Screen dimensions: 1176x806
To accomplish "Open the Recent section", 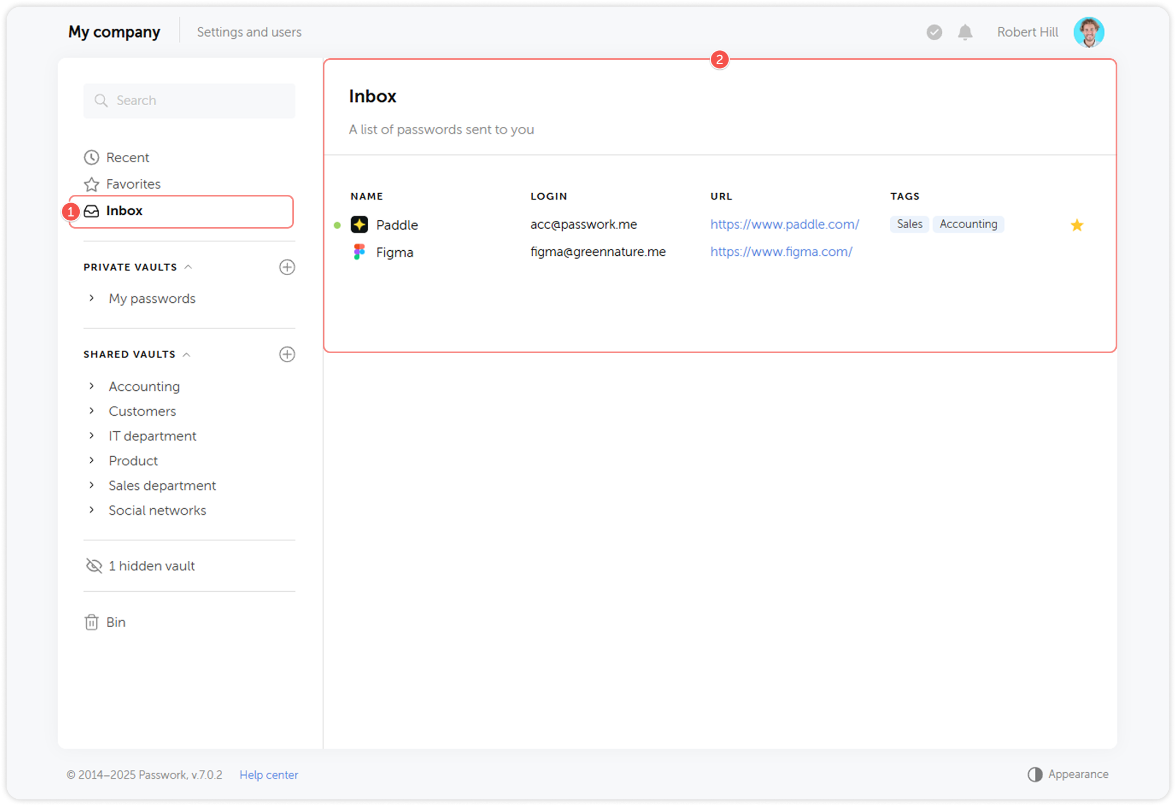I will point(127,157).
